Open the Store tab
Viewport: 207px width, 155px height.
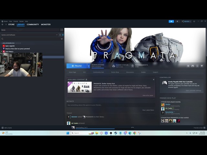tap(11, 25)
